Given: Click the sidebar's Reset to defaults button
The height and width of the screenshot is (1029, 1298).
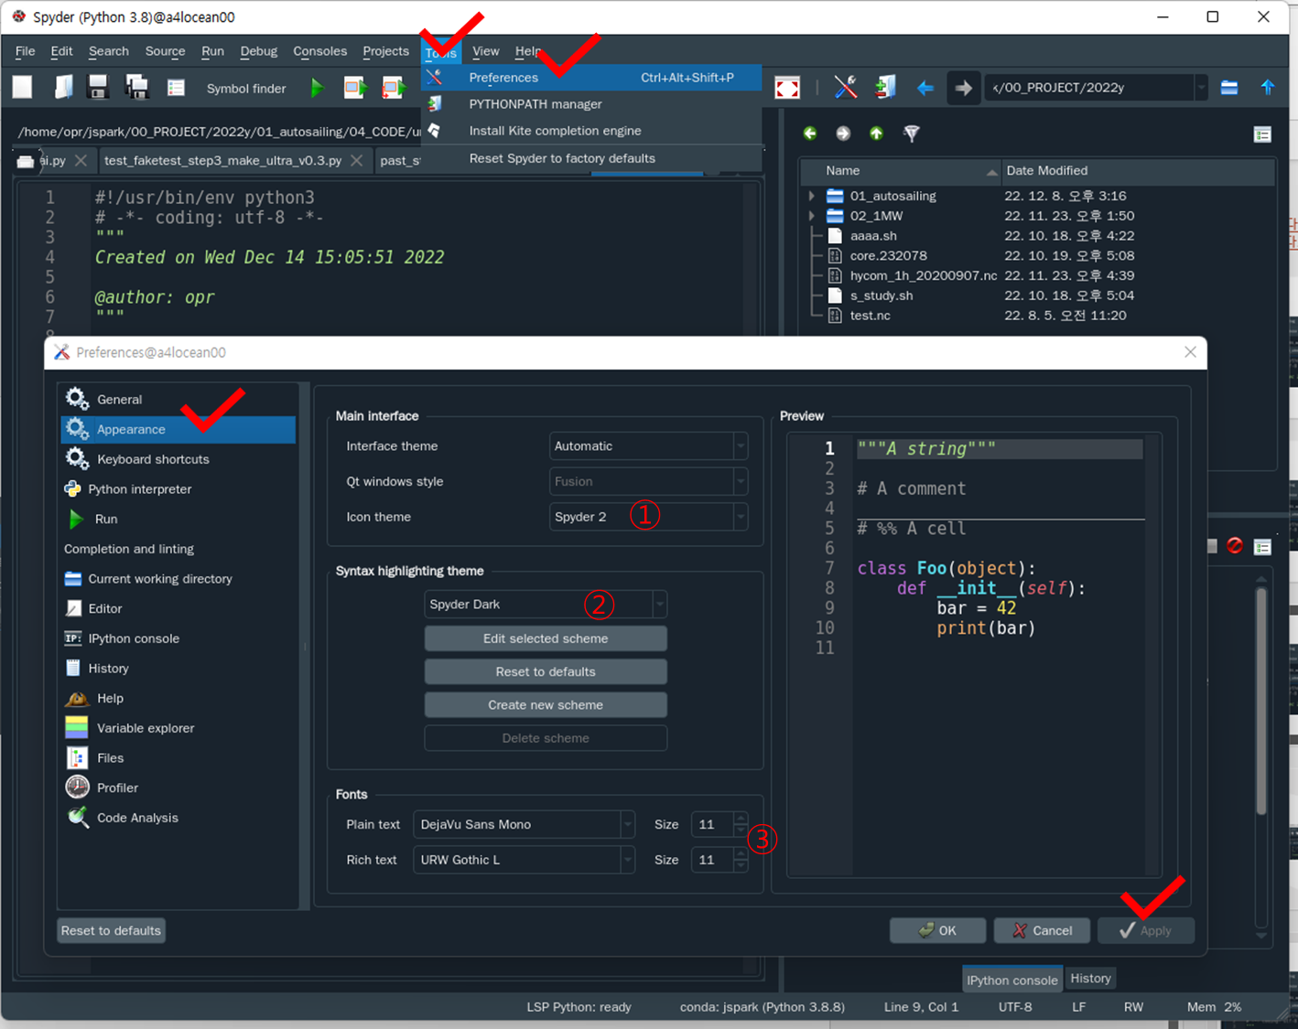Looking at the screenshot, I should coord(111,931).
